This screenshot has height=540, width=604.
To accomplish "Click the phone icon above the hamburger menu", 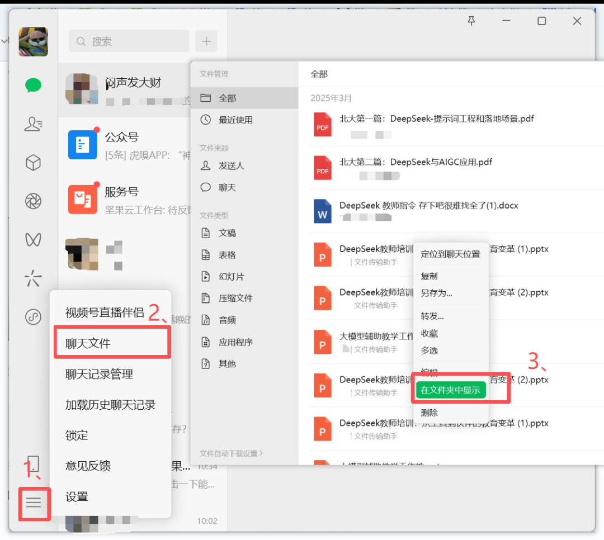I will 34,464.
